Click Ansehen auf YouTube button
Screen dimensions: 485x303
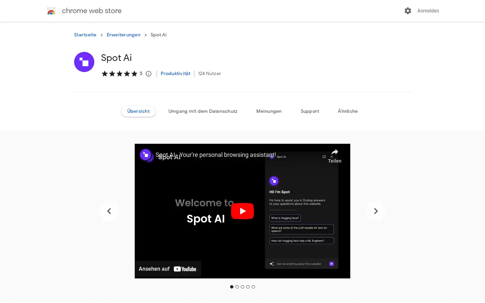click(x=168, y=269)
